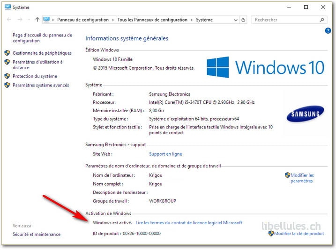Open Page d'accueil du panneau de configuration
The height and width of the screenshot is (250, 336).
click(x=43, y=38)
